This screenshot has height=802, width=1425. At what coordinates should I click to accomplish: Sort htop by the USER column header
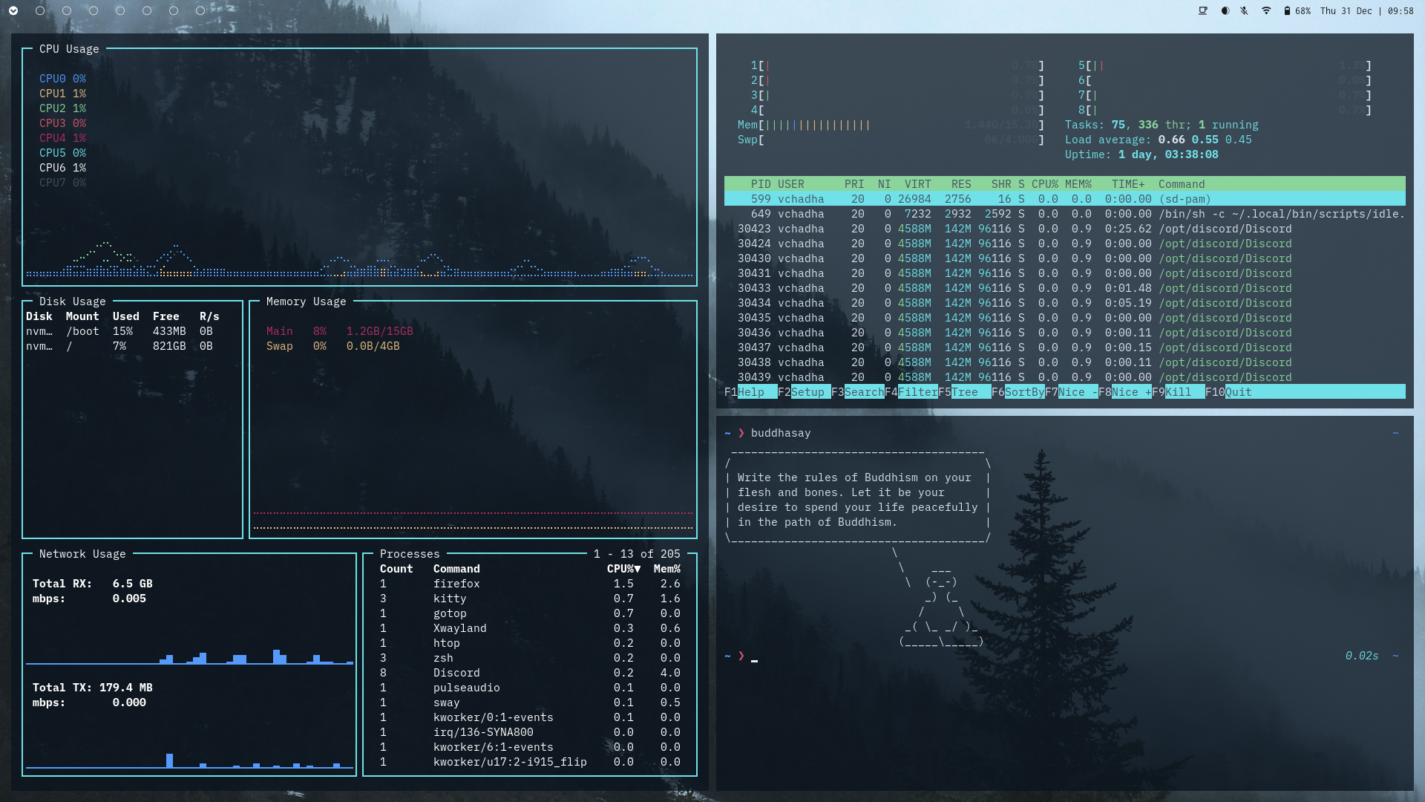click(x=790, y=184)
